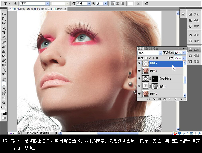
Task: Open the font size dropdown 12点
Action: 89,3
